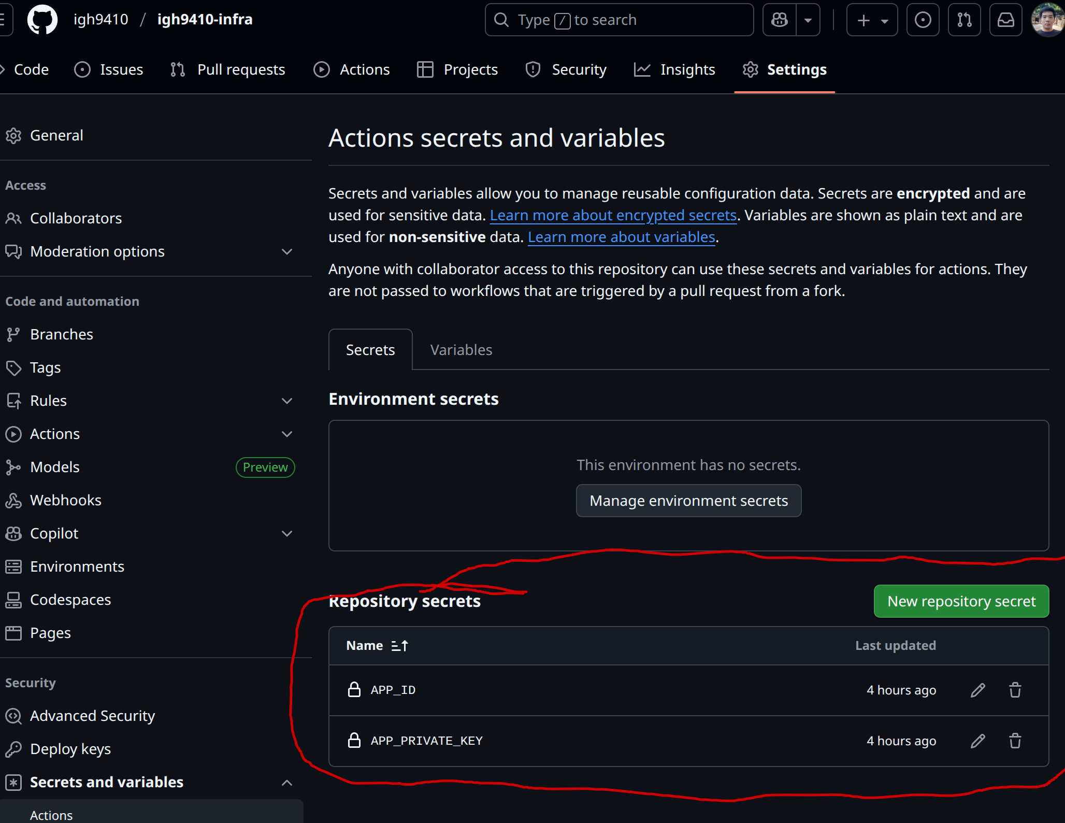This screenshot has height=823, width=1065.
Task: Switch to the Variables tab
Action: [x=461, y=350]
